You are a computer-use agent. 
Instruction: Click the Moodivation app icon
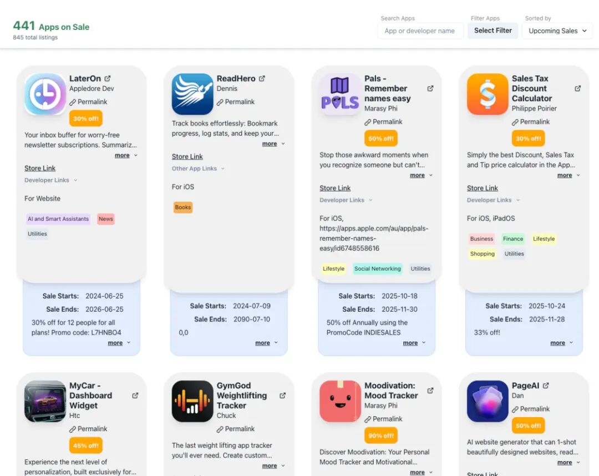[x=340, y=401]
